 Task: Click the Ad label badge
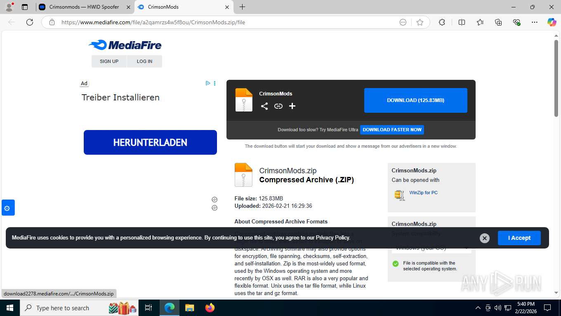84,83
